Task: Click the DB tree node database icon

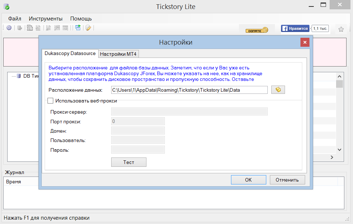Action: 19,76
